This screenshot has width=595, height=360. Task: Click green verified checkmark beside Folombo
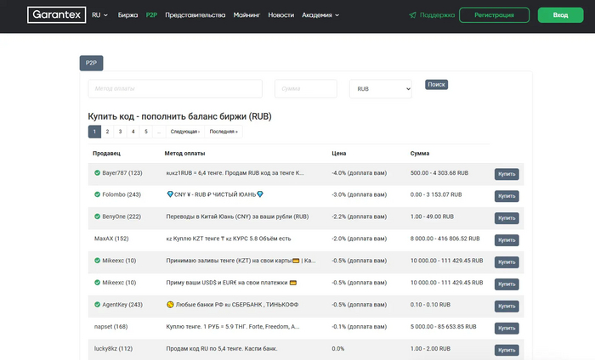click(97, 194)
